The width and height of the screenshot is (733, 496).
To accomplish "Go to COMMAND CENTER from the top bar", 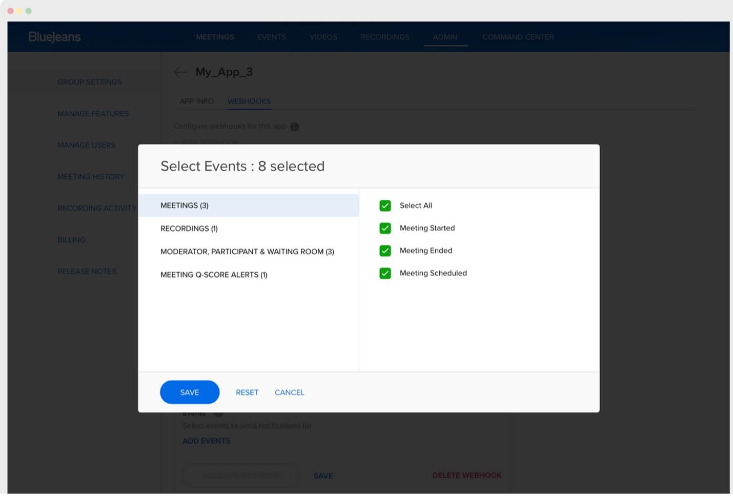I will pyautogui.click(x=518, y=37).
